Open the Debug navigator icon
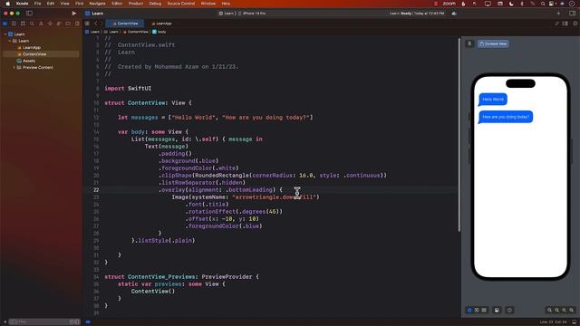Viewport: 580px width, 326px height. pyautogui.click(x=59, y=24)
